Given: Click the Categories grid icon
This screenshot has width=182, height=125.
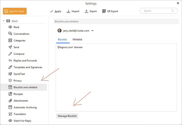Looking at the screenshot, I should pos(10,41).
